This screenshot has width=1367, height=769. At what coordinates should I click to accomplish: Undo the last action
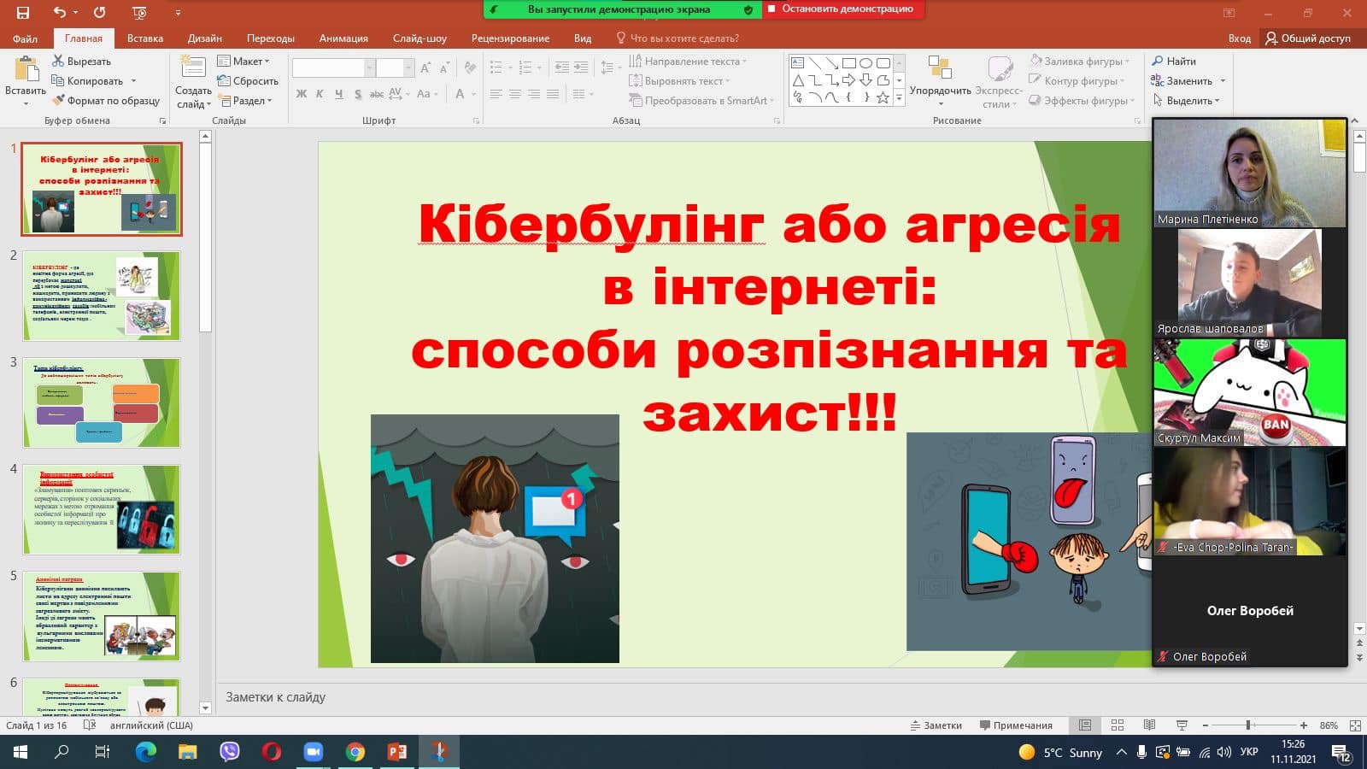(59, 12)
